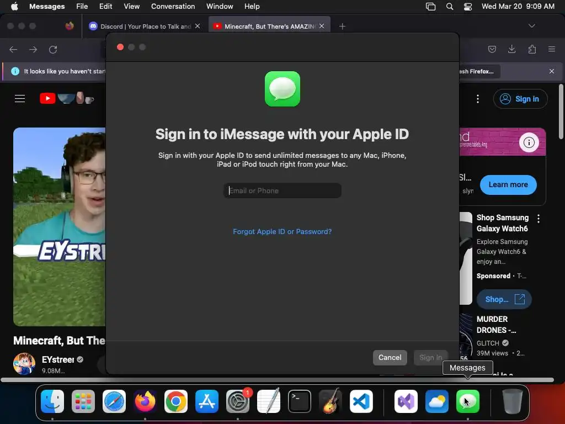Screen dimensions: 565x424
Task: Click YouTube Sign in button
Action: (520, 99)
